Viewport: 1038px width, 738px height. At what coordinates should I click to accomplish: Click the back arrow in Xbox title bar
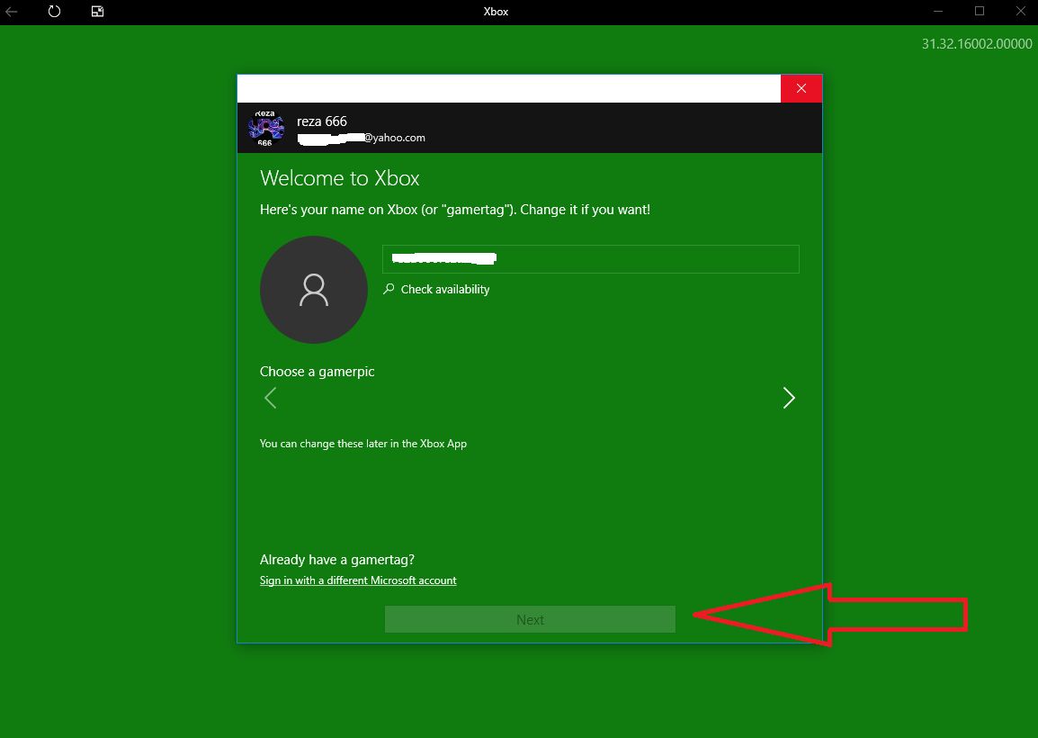click(12, 12)
